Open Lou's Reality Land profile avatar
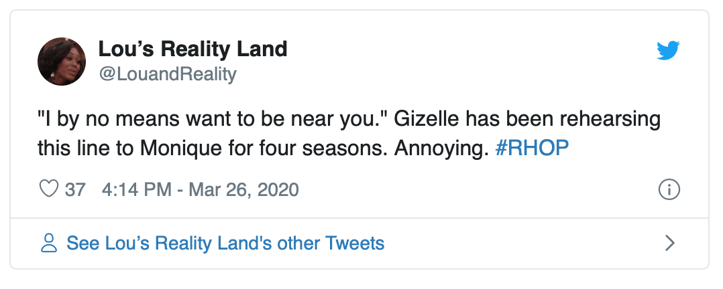This screenshot has height=289, width=723. coord(61,62)
